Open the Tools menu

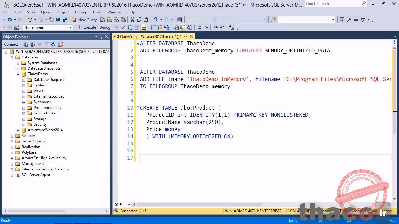(x=97, y=12)
